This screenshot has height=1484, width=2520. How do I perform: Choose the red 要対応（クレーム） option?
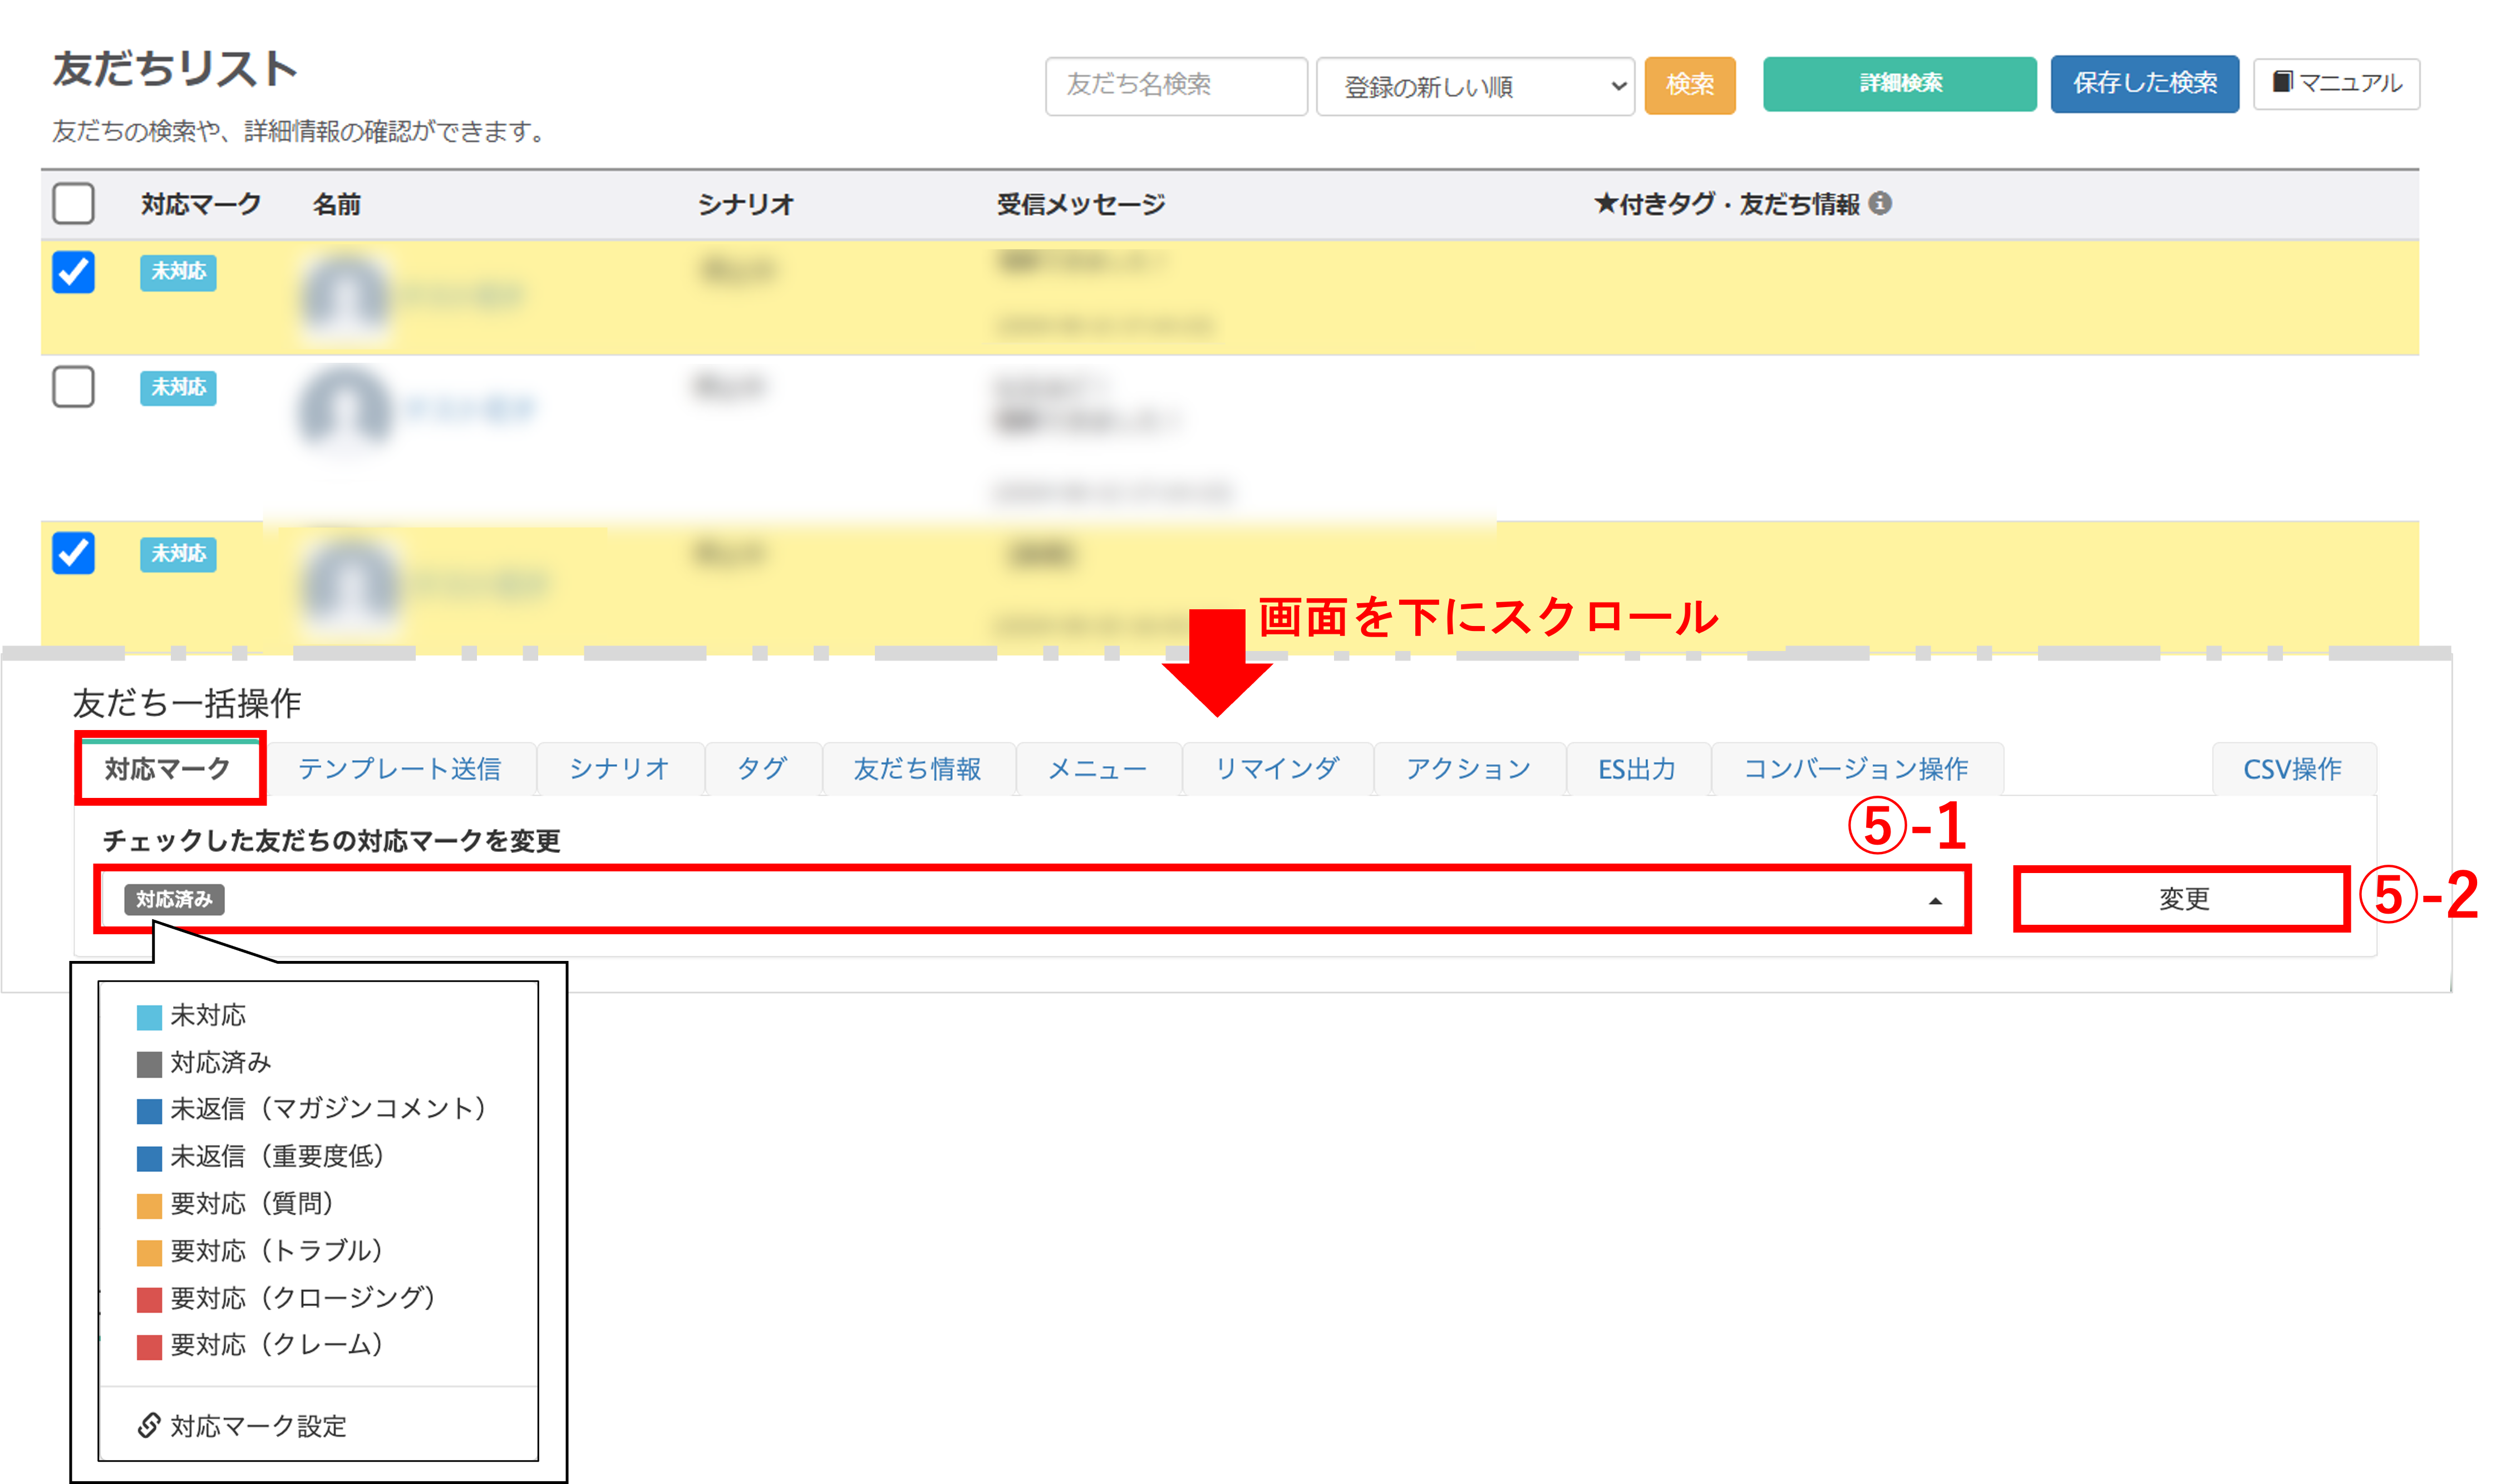pos(276,1345)
